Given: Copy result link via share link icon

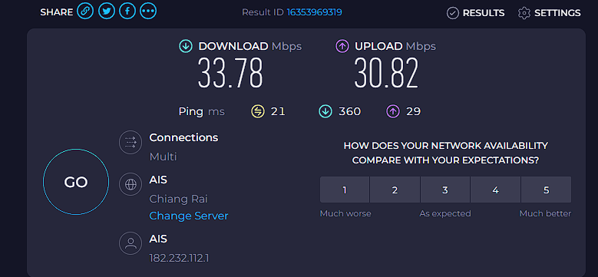Looking at the screenshot, I should tap(85, 12).
